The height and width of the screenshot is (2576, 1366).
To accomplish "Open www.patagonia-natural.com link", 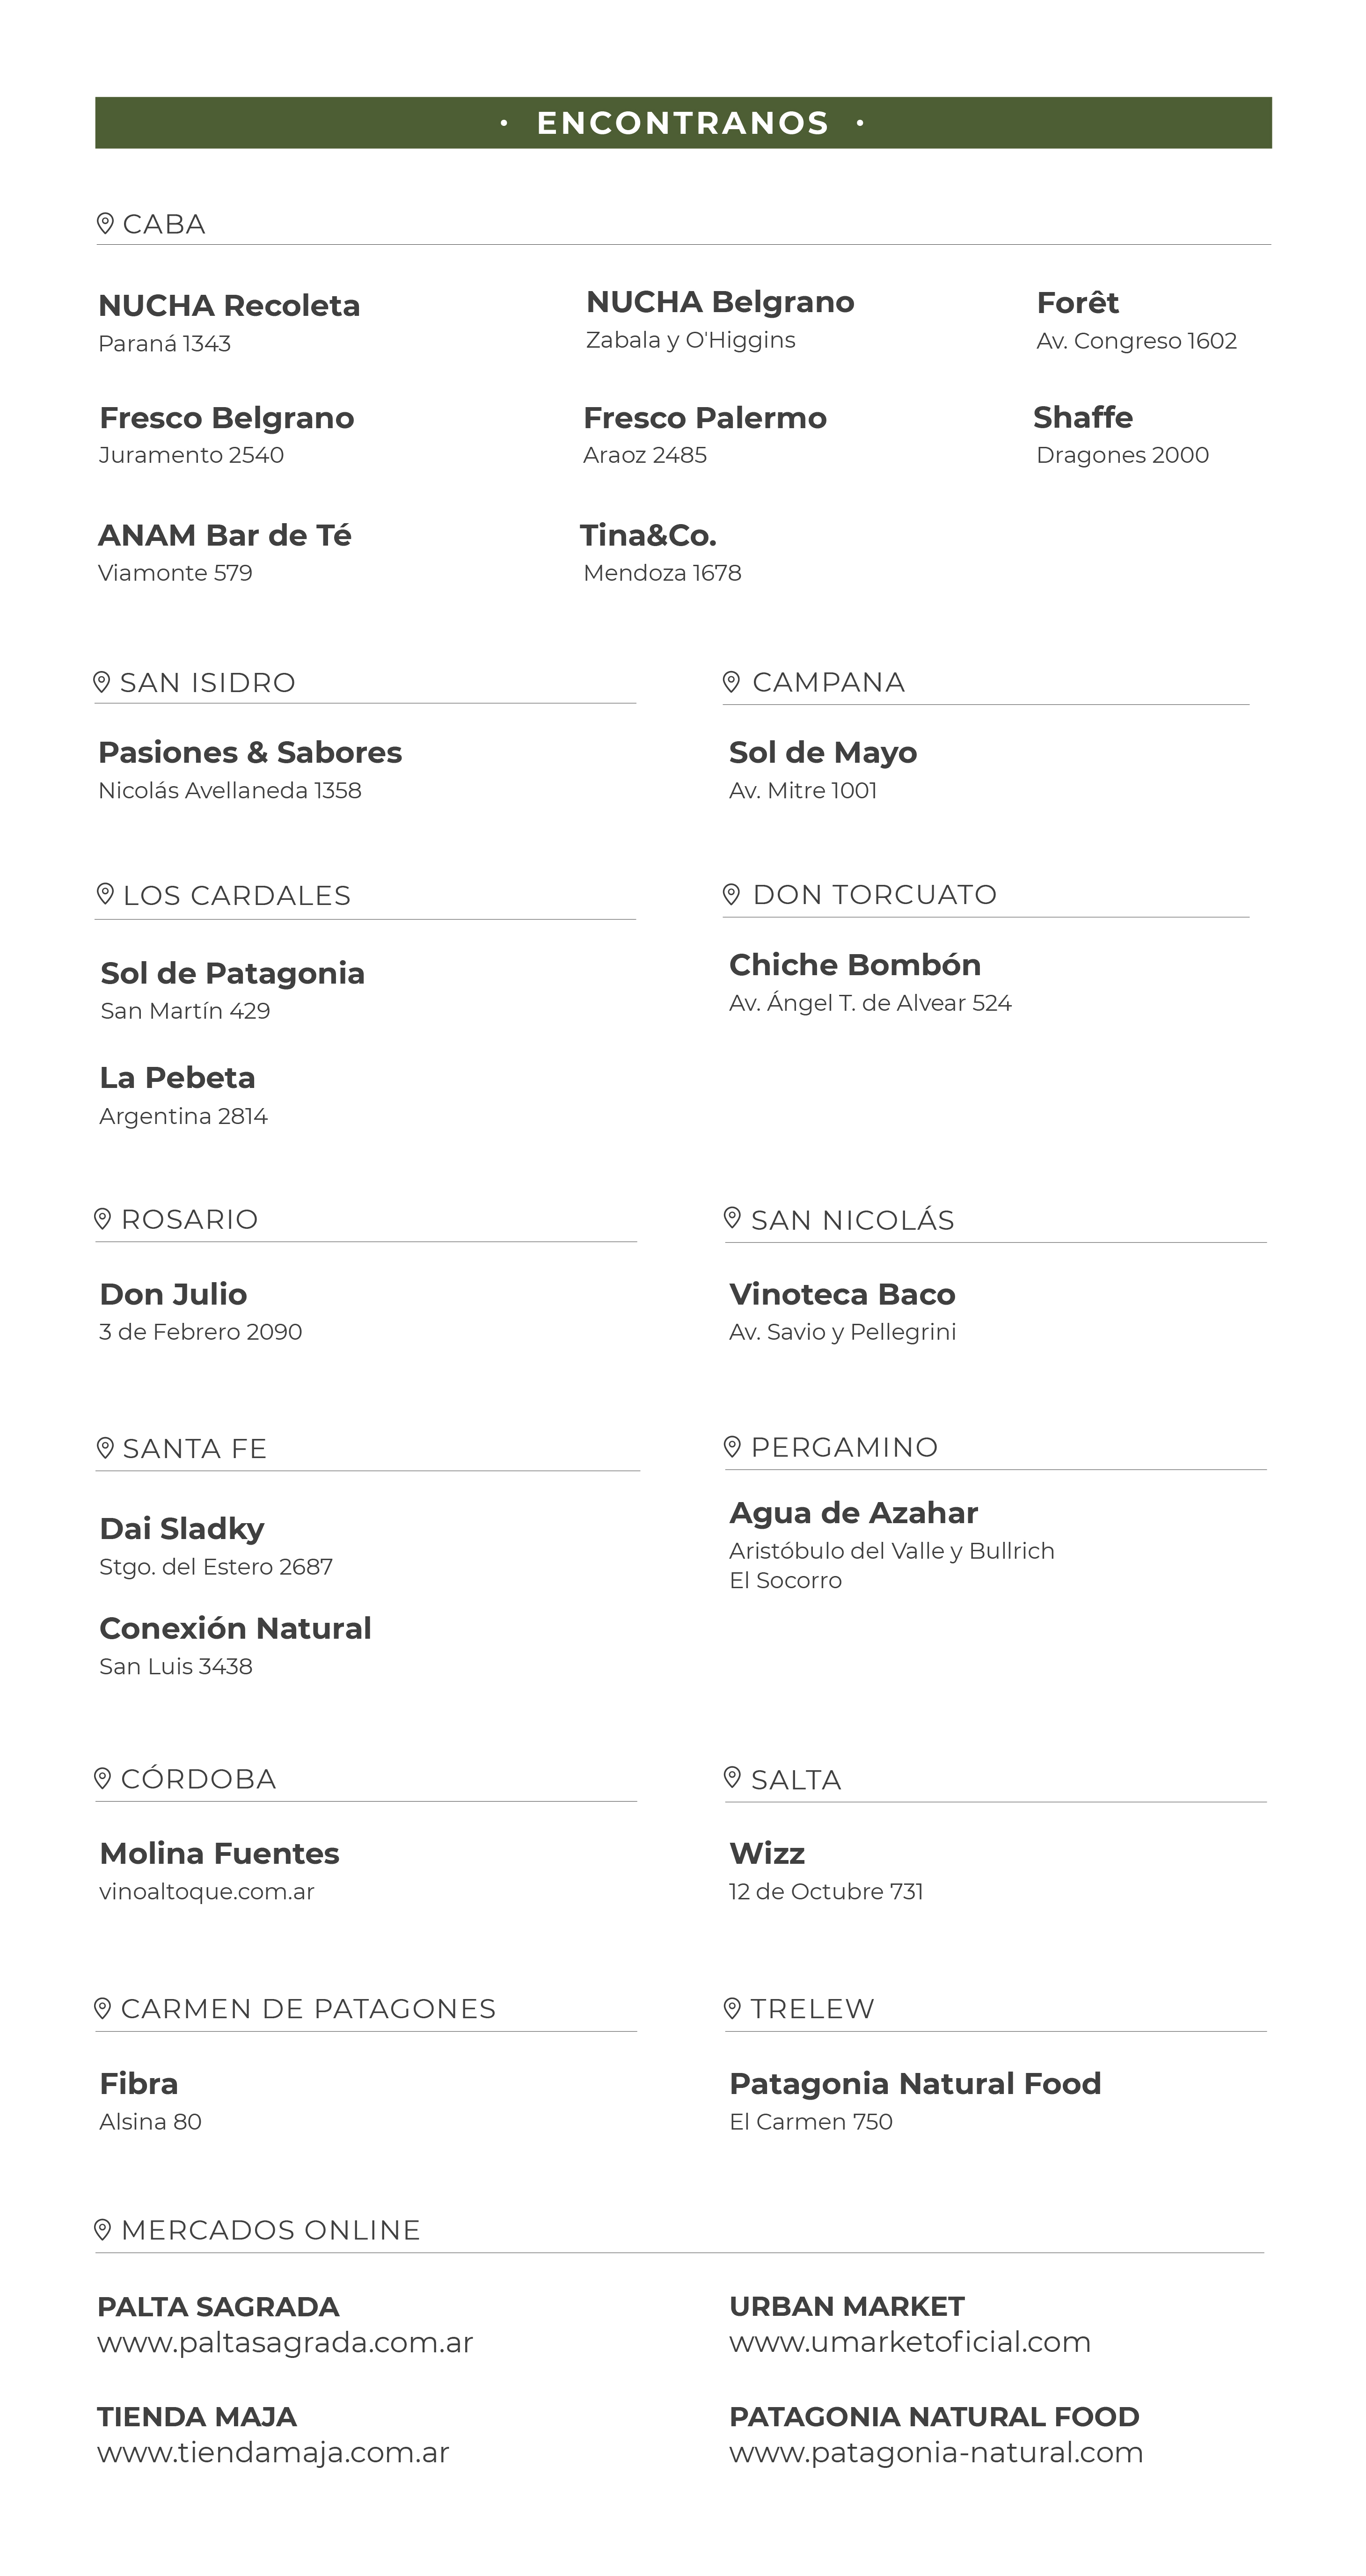I will 936,2453.
